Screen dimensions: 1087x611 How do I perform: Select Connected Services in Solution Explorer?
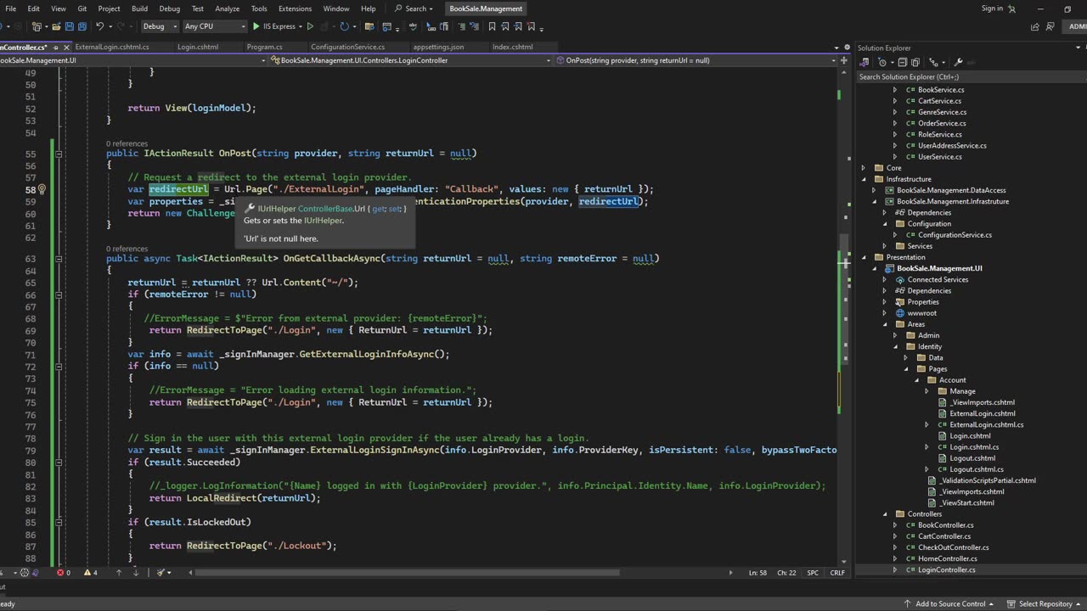click(x=938, y=280)
